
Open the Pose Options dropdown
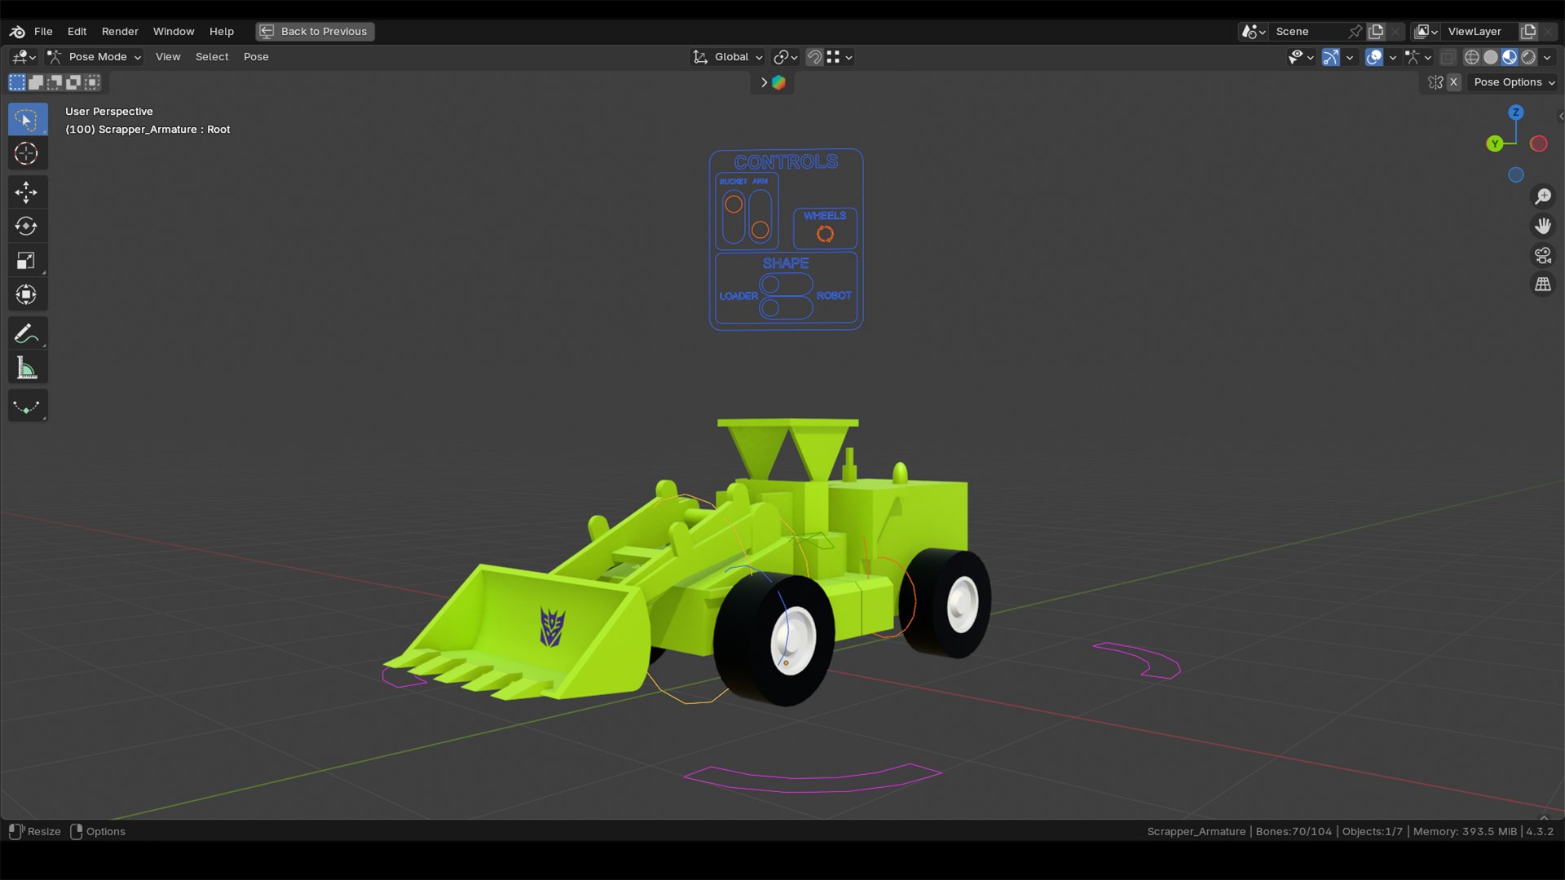click(x=1514, y=82)
